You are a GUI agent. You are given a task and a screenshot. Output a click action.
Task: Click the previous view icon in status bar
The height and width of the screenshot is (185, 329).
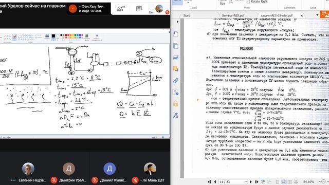pos(263,181)
